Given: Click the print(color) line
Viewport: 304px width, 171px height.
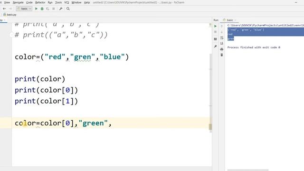Looking at the screenshot, I should 40,79.
